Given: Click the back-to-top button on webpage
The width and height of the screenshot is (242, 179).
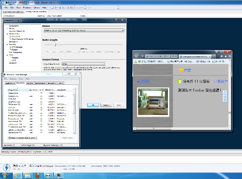Looking at the screenshot, I should pyautogui.click(x=224, y=96).
